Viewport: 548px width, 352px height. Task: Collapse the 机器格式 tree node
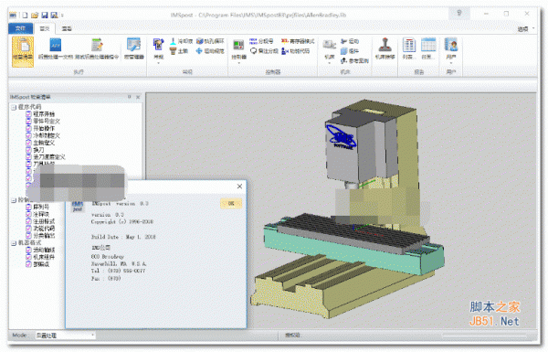[14, 243]
